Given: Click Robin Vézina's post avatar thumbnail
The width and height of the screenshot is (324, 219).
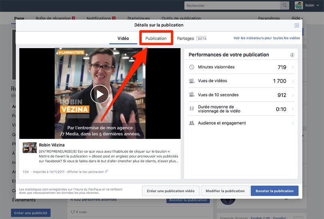Looking at the screenshot, I should pyautogui.click(x=29, y=148).
